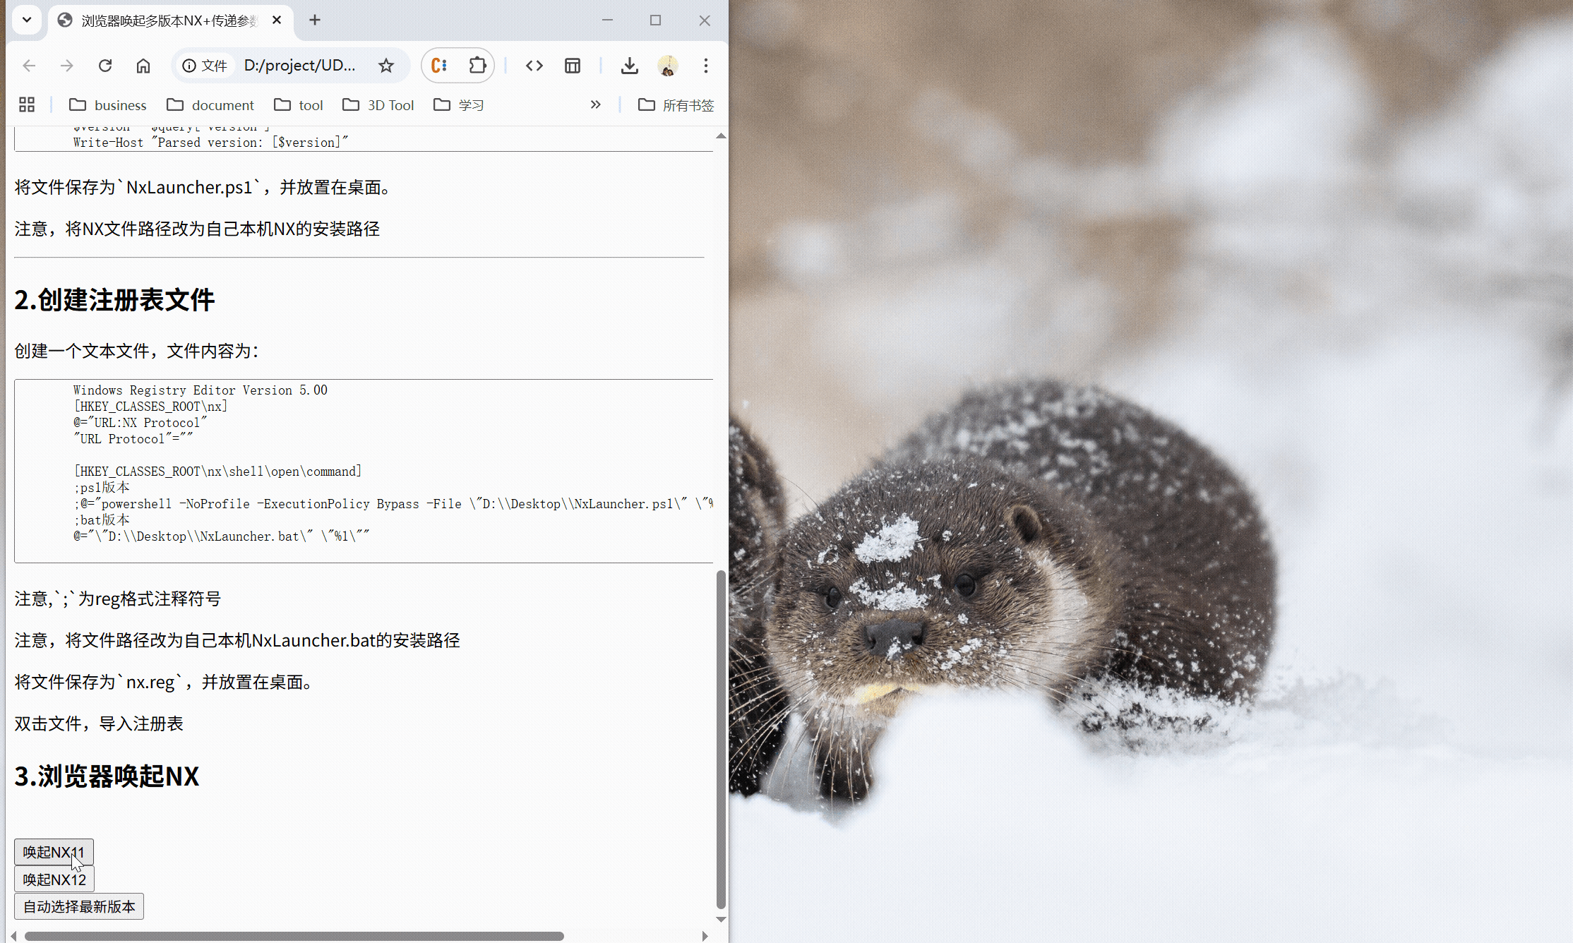This screenshot has width=1573, height=943.
Task: Bookmark this page via the star icon
Action: (385, 65)
